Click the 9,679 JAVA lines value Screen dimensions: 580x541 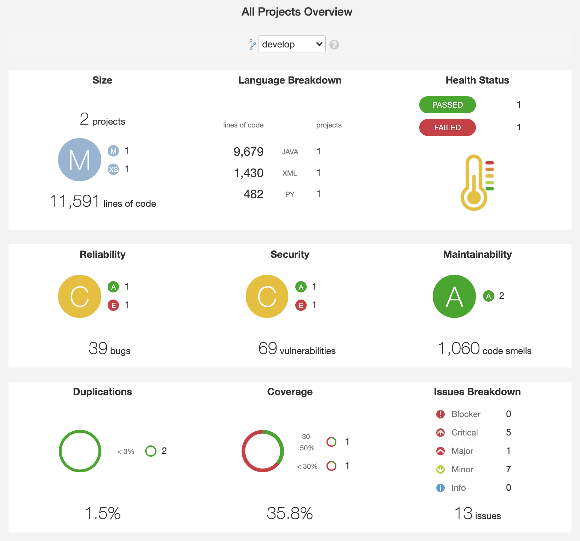tap(249, 152)
